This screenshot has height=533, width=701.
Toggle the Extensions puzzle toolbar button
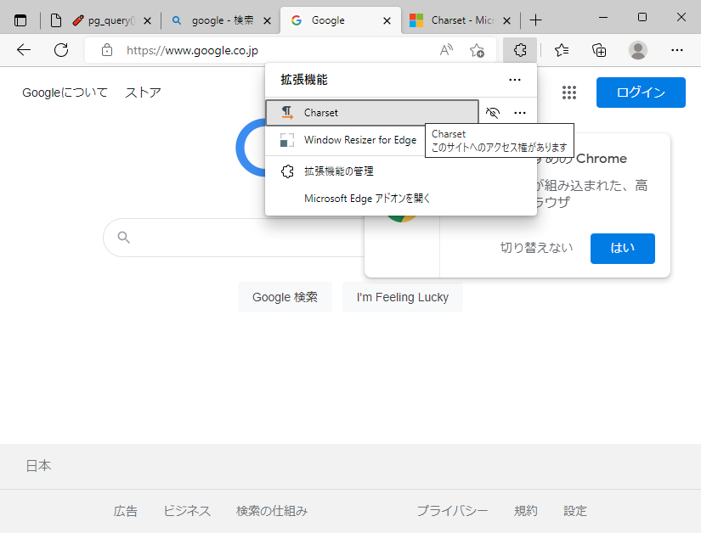coord(520,50)
